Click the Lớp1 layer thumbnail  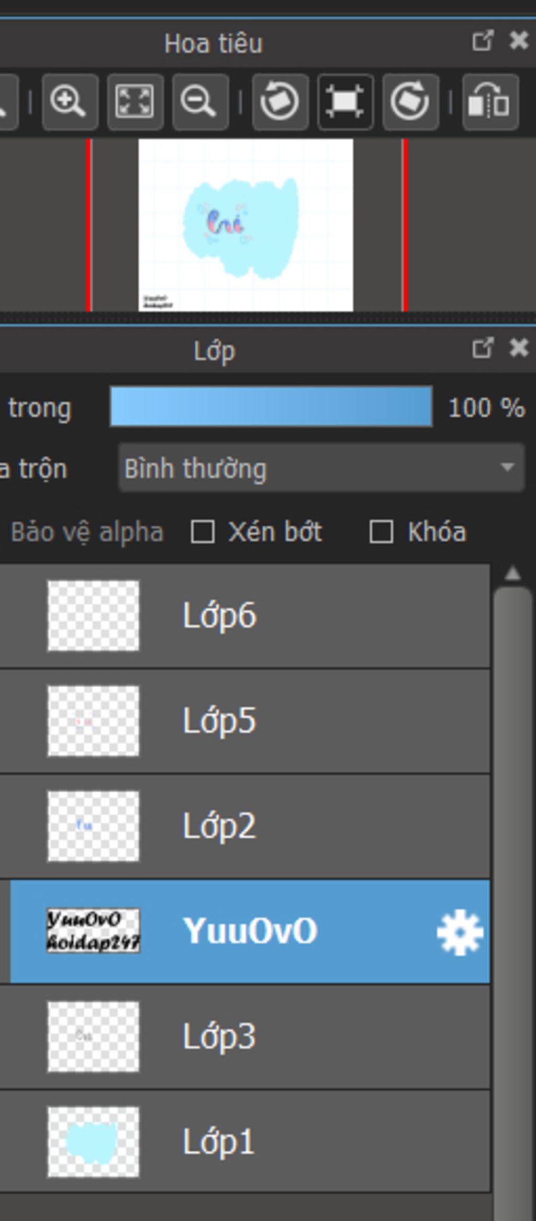coord(93,1142)
